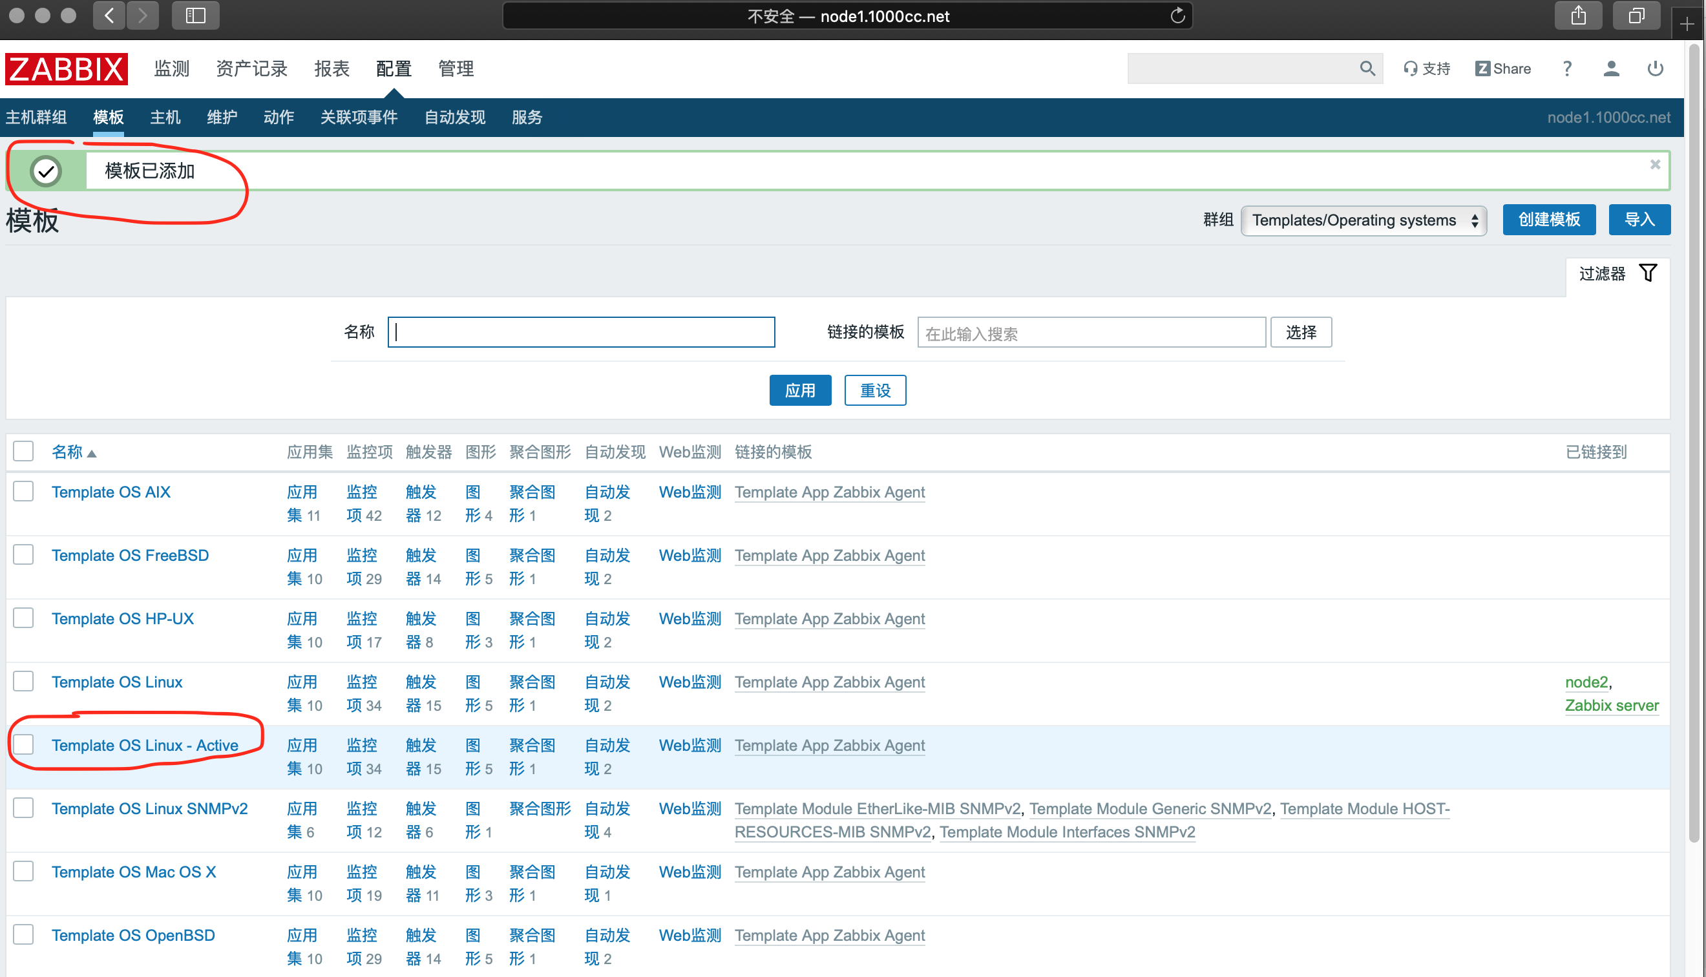Image resolution: width=1706 pixels, height=977 pixels.
Task: Open the user profile icon
Action: pos(1611,68)
